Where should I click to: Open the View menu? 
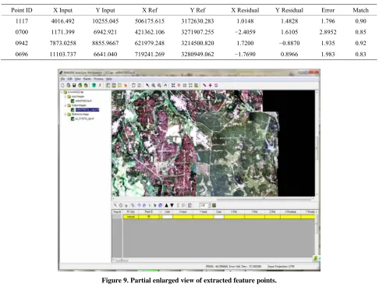pyautogui.click(x=78, y=79)
